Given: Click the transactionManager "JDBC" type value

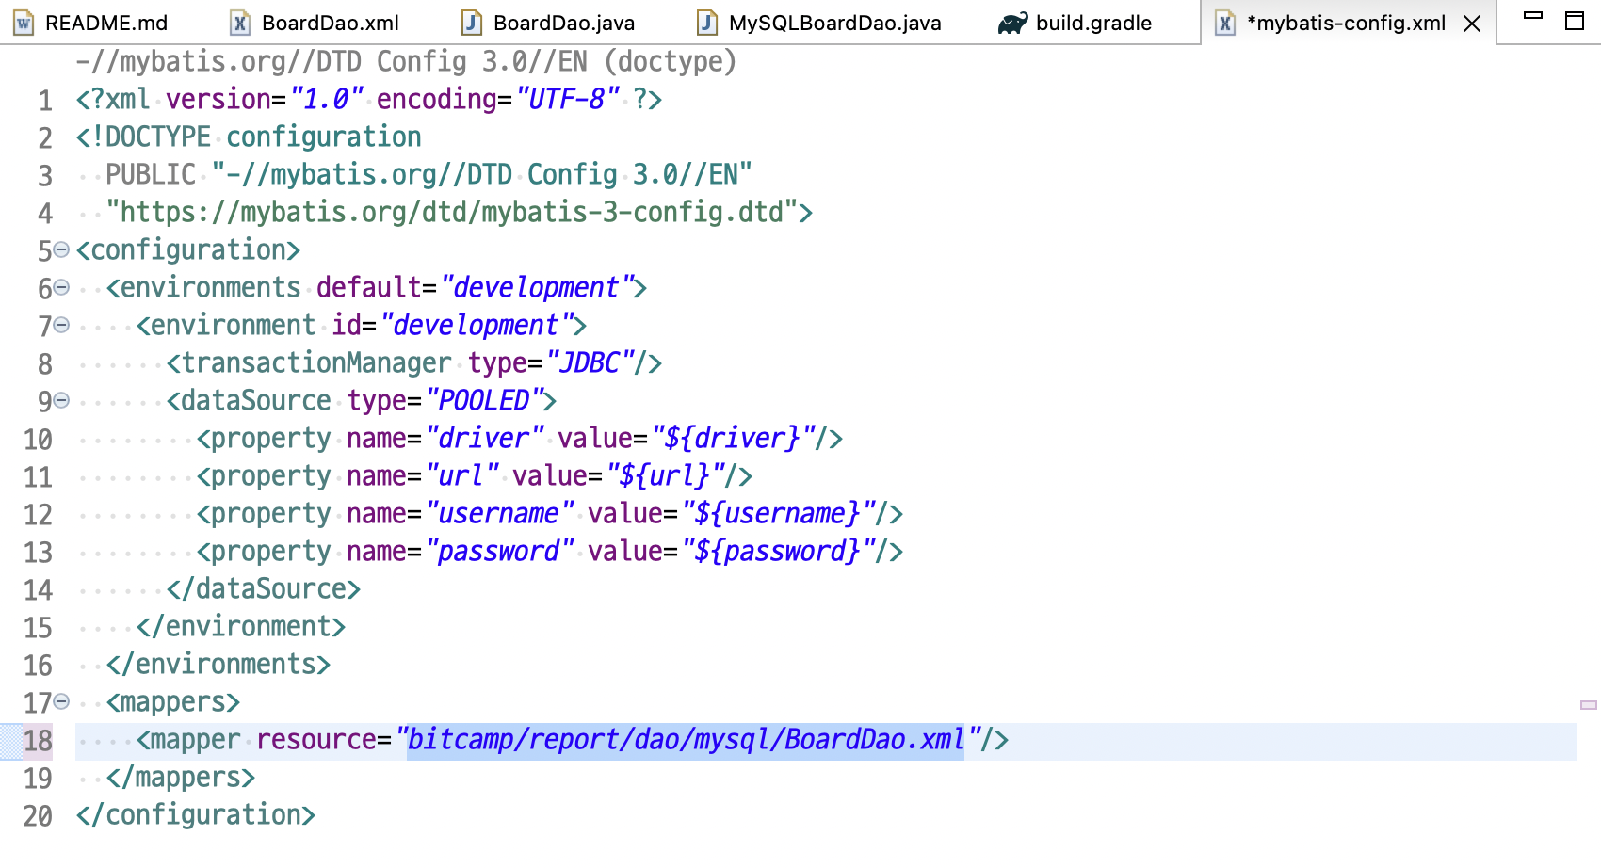Looking at the screenshot, I should pos(590,362).
